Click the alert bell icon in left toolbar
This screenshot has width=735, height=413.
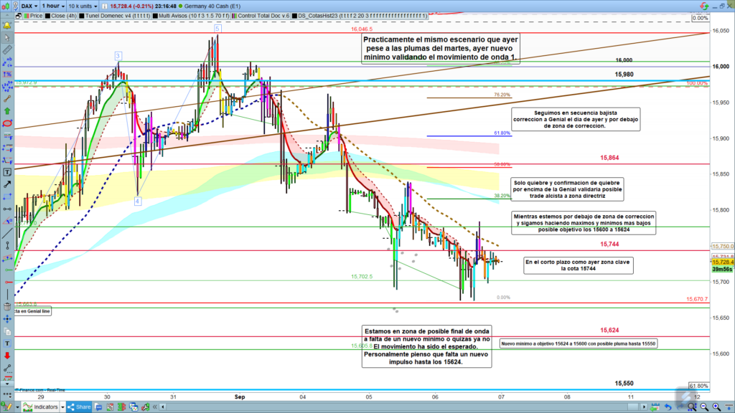click(x=7, y=27)
